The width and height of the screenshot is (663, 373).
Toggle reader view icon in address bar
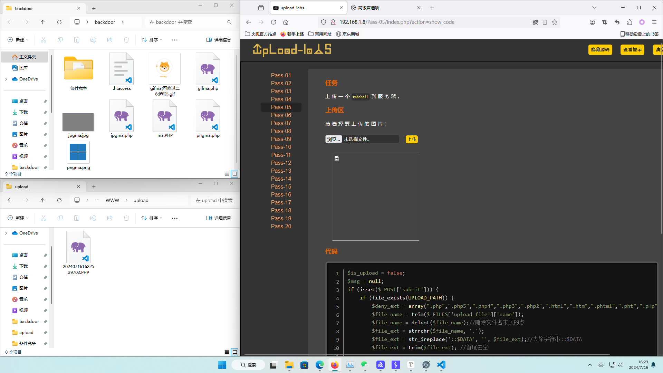[545, 22]
